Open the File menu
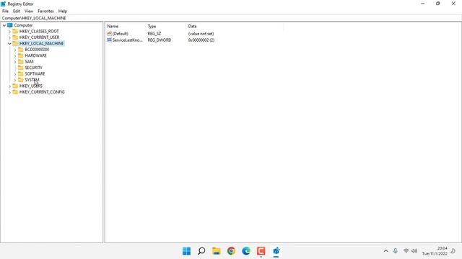Viewport: 462px width, 259px height. coord(5,12)
